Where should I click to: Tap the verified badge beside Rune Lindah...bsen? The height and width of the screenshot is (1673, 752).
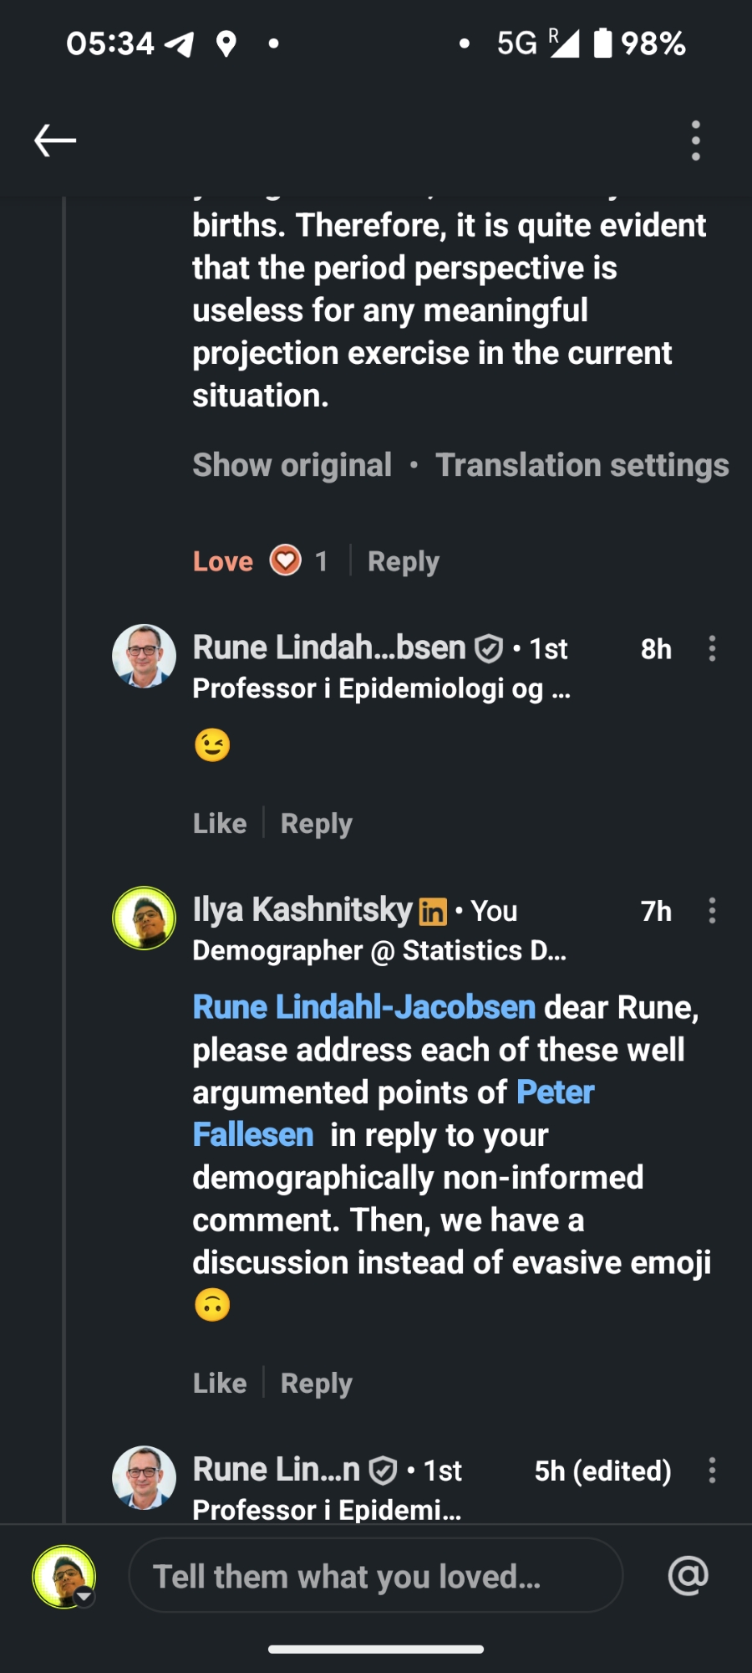click(489, 648)
